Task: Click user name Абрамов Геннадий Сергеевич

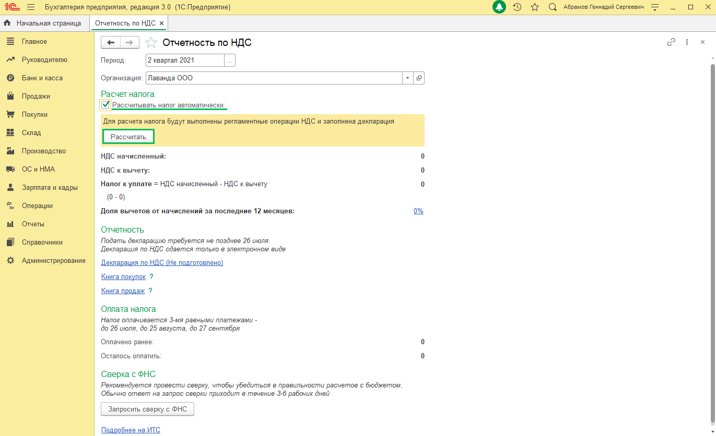Action: coord(603,7)
